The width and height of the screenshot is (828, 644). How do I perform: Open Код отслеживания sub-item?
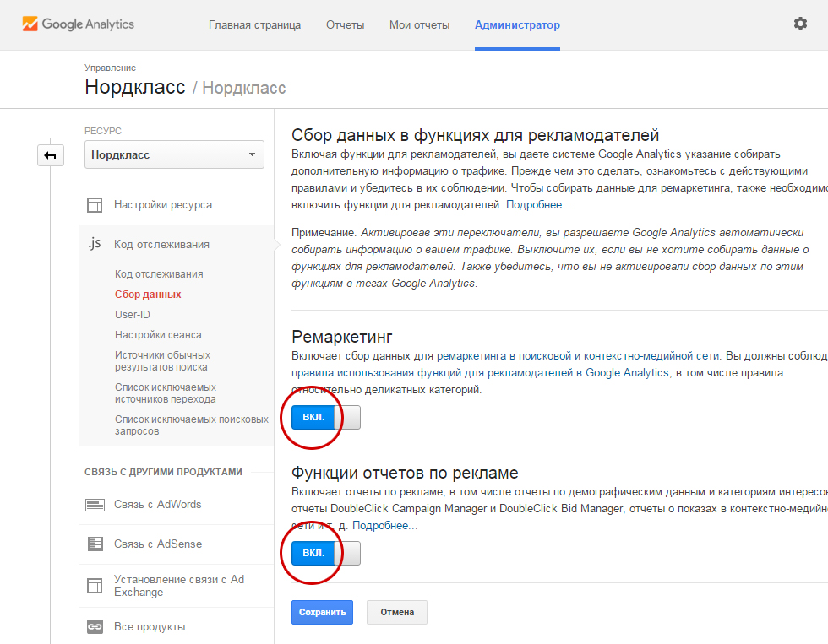(159, 274)
